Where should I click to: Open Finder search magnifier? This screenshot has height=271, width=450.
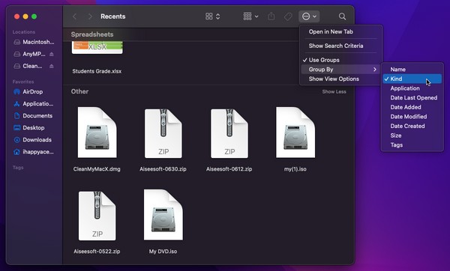tap(342, 16)
